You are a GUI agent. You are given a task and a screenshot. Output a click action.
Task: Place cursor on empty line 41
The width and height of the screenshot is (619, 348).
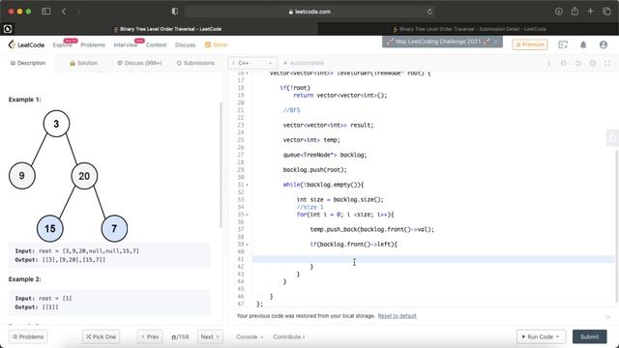point(432,259)
